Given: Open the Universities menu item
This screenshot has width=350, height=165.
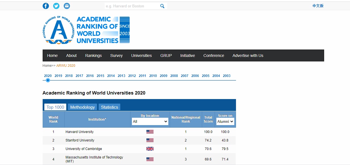Looking at the screenshot, I should coord(141,55).
